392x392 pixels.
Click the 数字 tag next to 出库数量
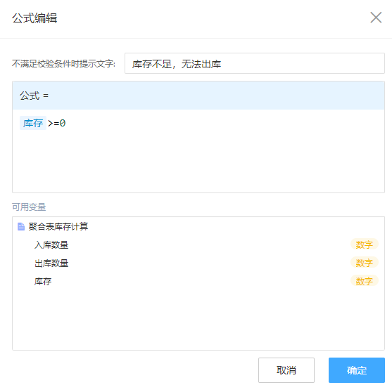coord(364,263)
